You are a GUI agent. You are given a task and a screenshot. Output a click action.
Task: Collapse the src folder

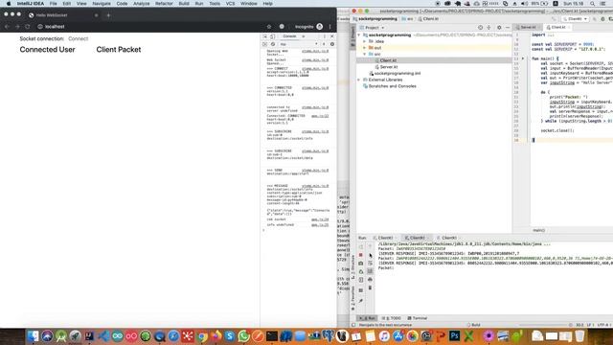(365, 54)
